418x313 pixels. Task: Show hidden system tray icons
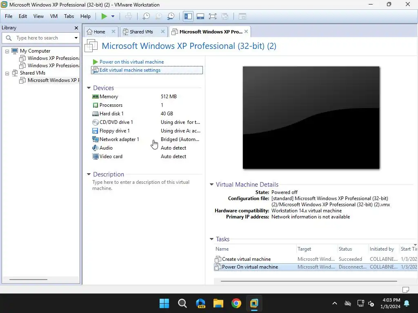click(335, 303)
